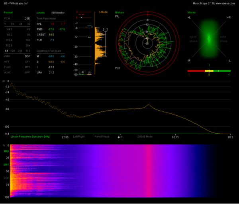The image size is (239, 204).
Task: Click the 24 bit depth value
Action: [x=21, y=24]
